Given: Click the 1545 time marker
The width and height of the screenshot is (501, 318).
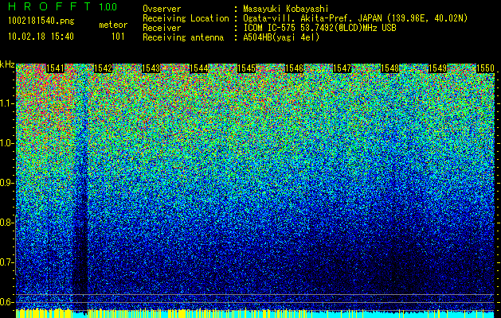Looking at the screenshot, I should (x=246, y=68).
